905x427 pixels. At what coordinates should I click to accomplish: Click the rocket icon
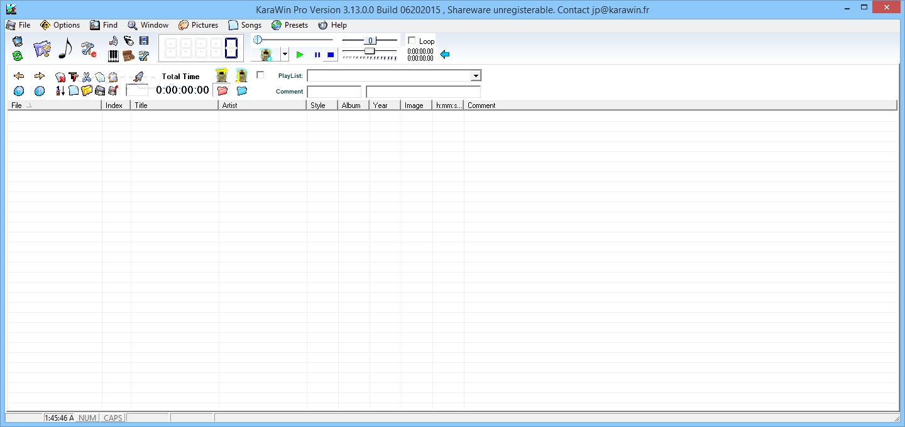139,77
